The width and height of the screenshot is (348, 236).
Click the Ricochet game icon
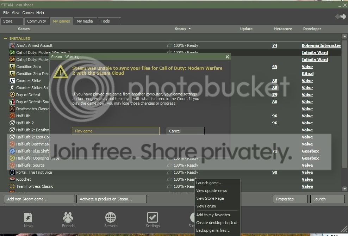pyautogui.click(x=12, y=179)
